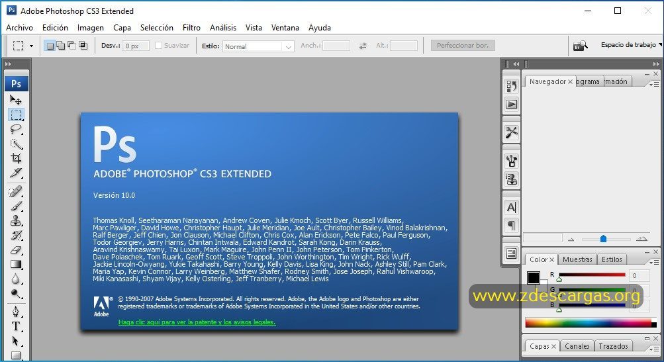Pick a color from the spectrum ramp
The width and height of the screenshot is (664, 362).
pos(591,323)
